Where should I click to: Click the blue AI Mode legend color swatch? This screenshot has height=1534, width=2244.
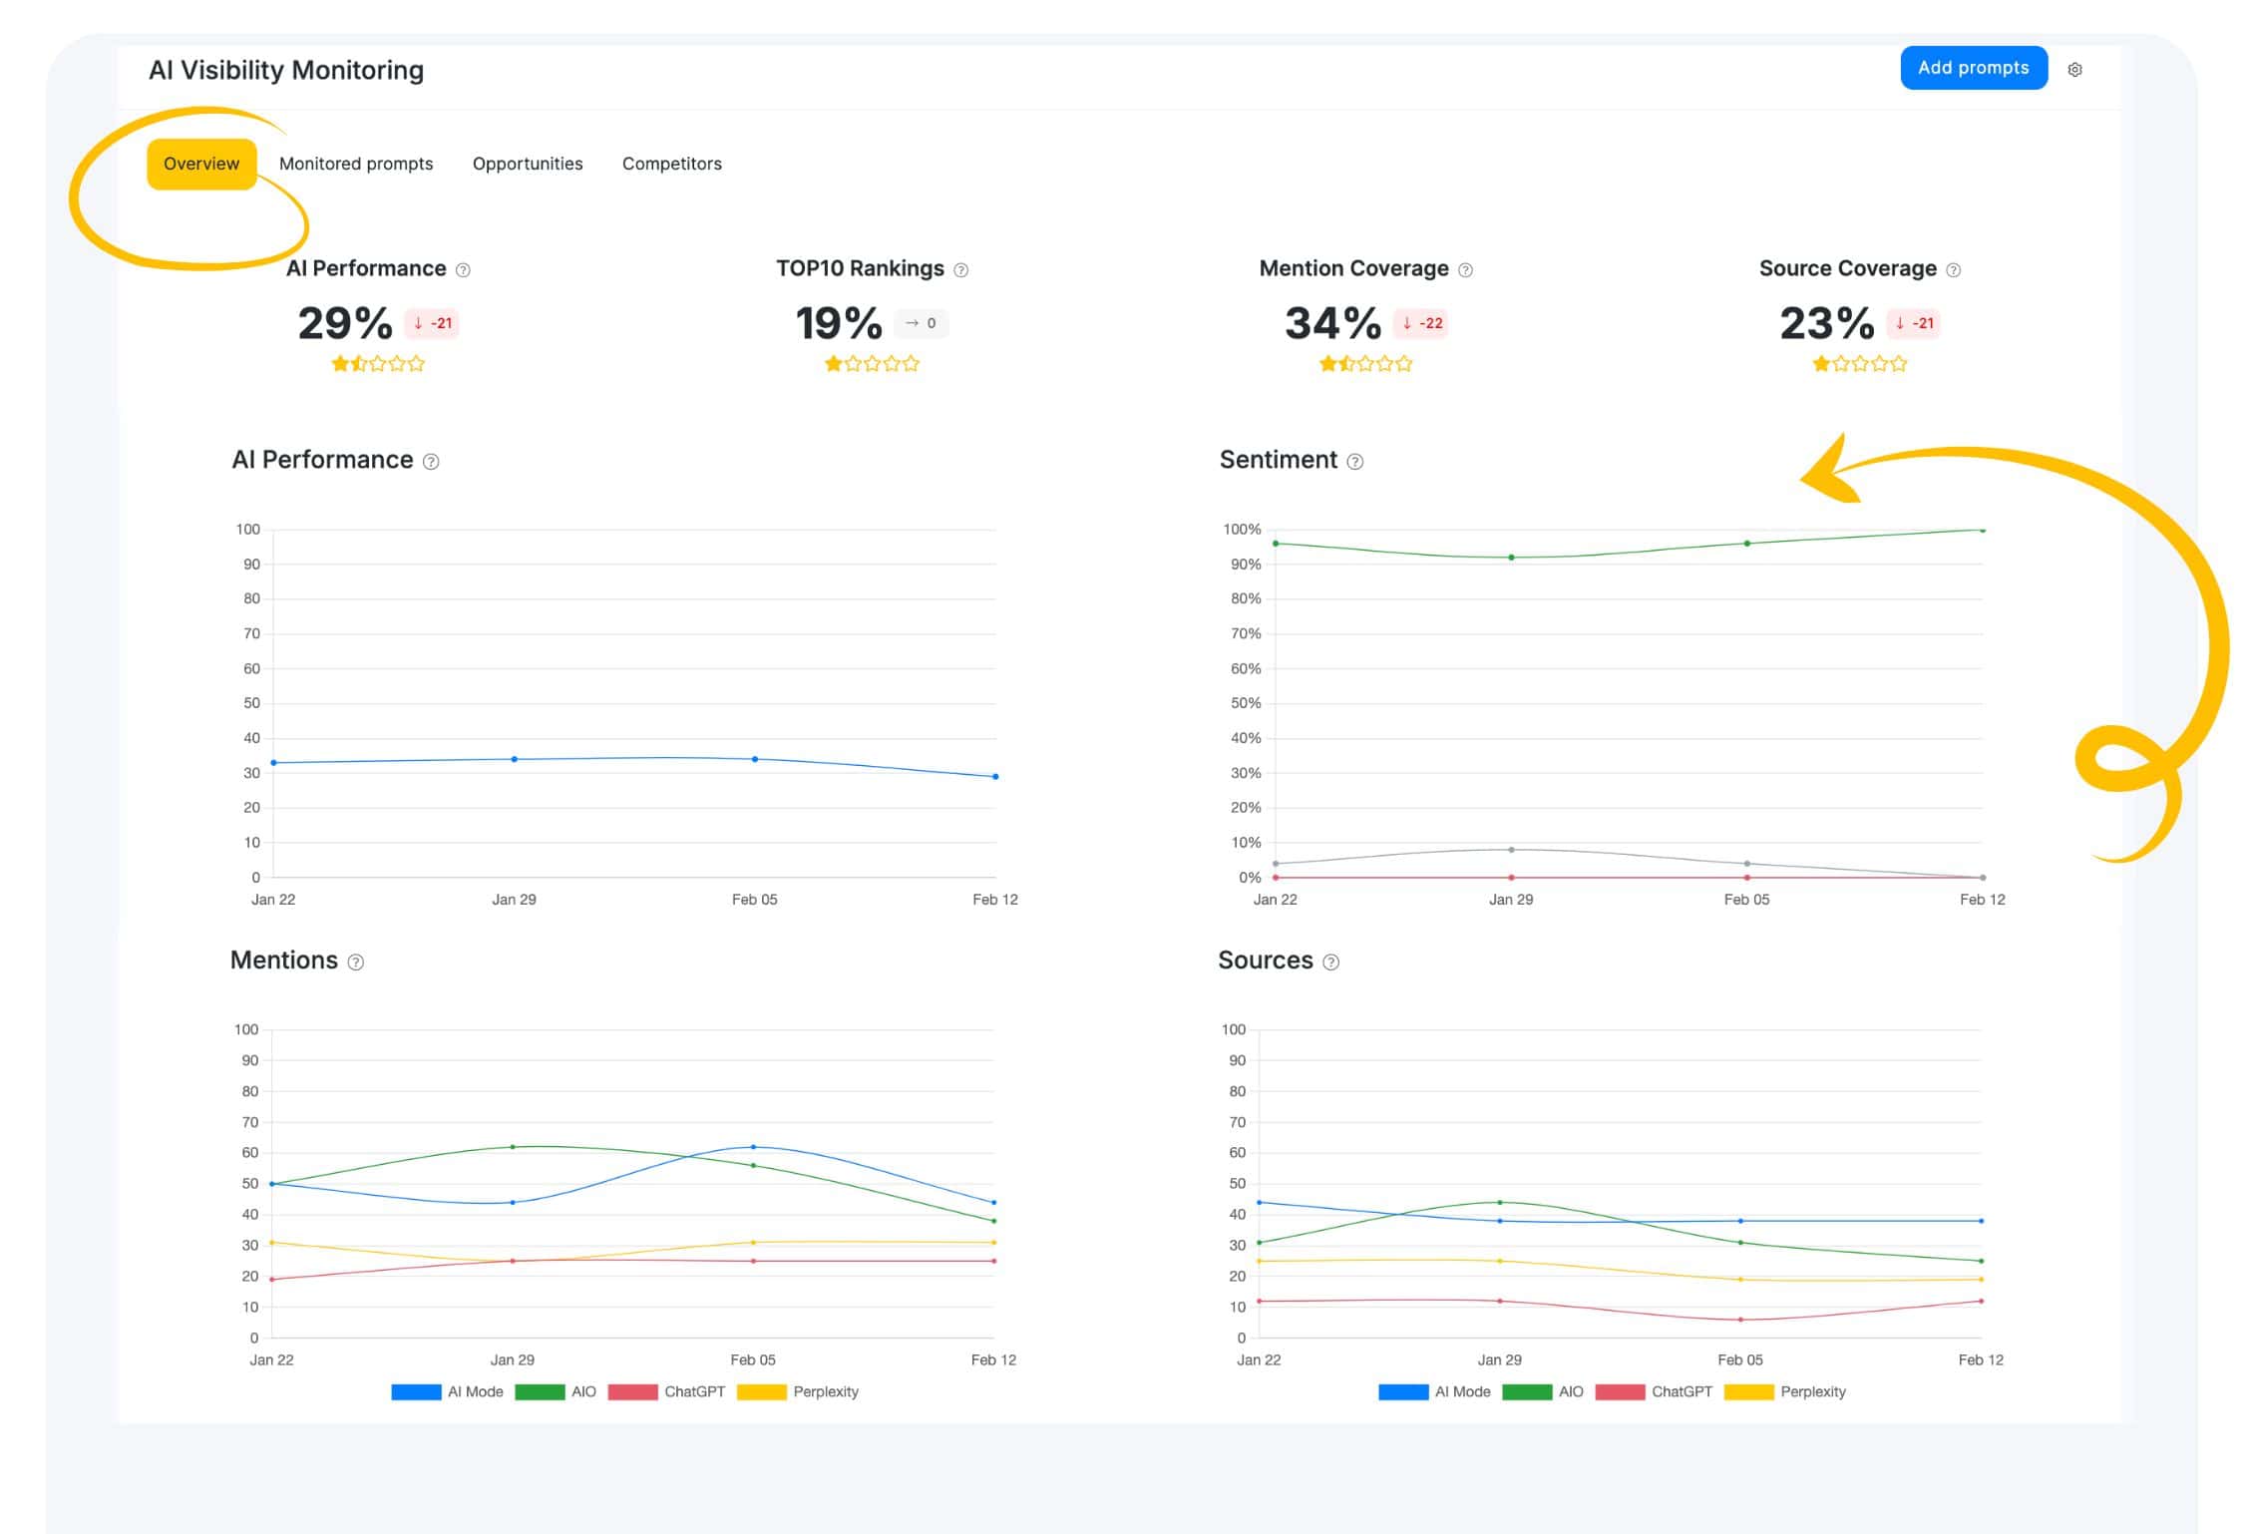pyautogui.click(x=418, y=1391)
